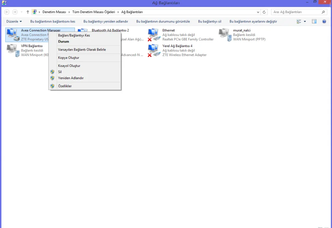Expand recent locations dropdown arrow
The width and height of the screenshot is (332, 228).
21,12
